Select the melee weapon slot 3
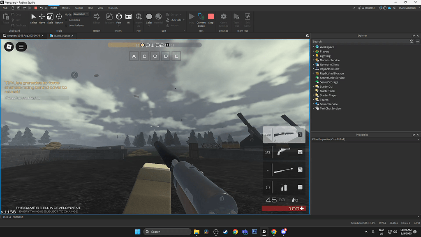This screenshot has height=237, width=421. click(284, 170)
